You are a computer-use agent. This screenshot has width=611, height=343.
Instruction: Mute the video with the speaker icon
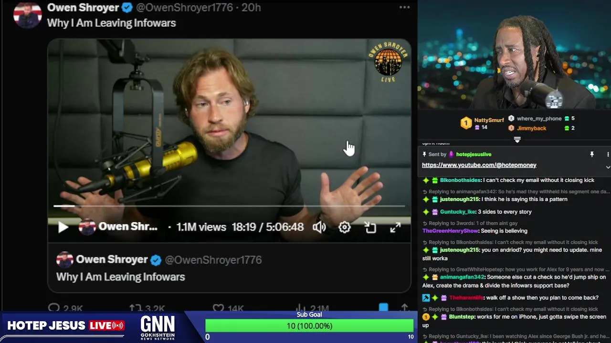coord(319,227)
